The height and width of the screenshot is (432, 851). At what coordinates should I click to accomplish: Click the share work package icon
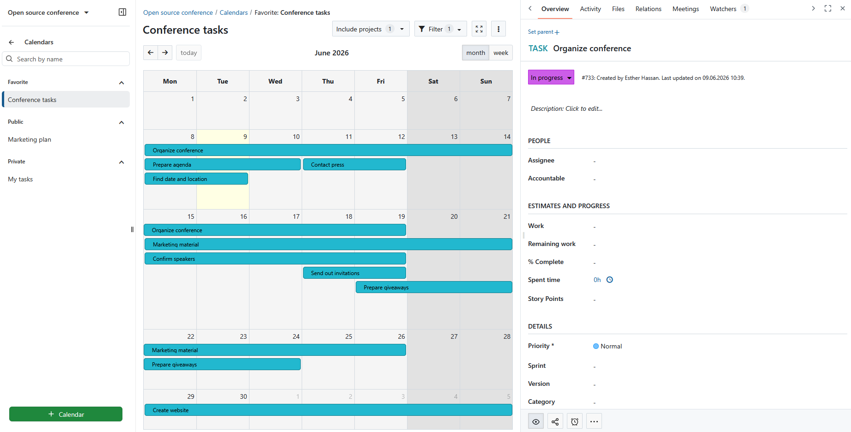pyautogui.click(x=555, y=421)
